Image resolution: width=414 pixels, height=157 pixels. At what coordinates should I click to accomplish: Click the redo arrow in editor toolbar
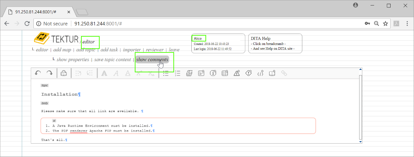[50, 73]
